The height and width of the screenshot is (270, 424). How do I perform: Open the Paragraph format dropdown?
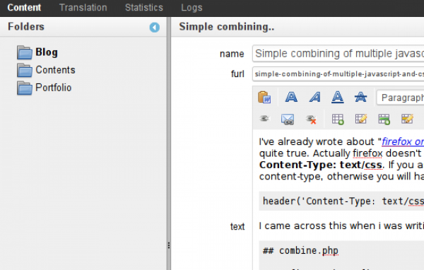[400, 98]
